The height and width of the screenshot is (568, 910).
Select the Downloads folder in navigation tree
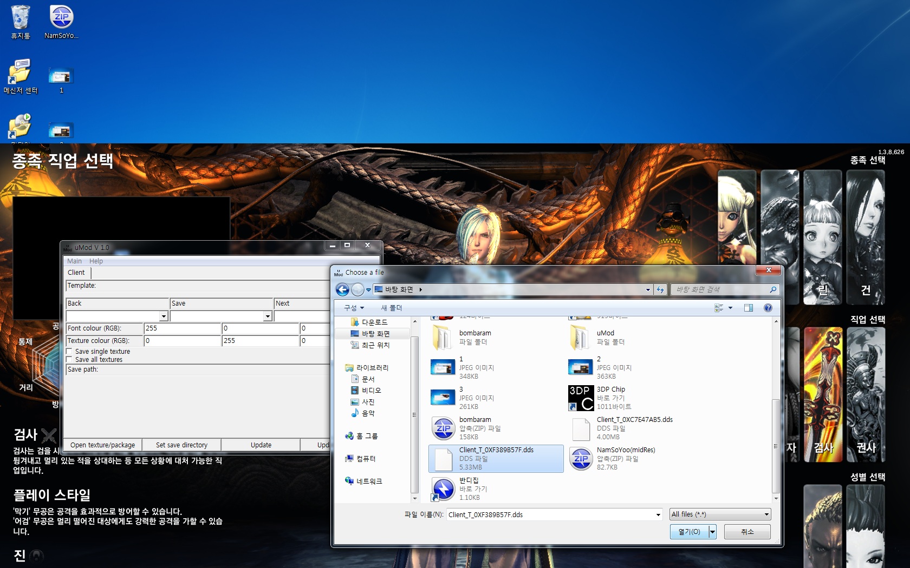click(374, 322)
